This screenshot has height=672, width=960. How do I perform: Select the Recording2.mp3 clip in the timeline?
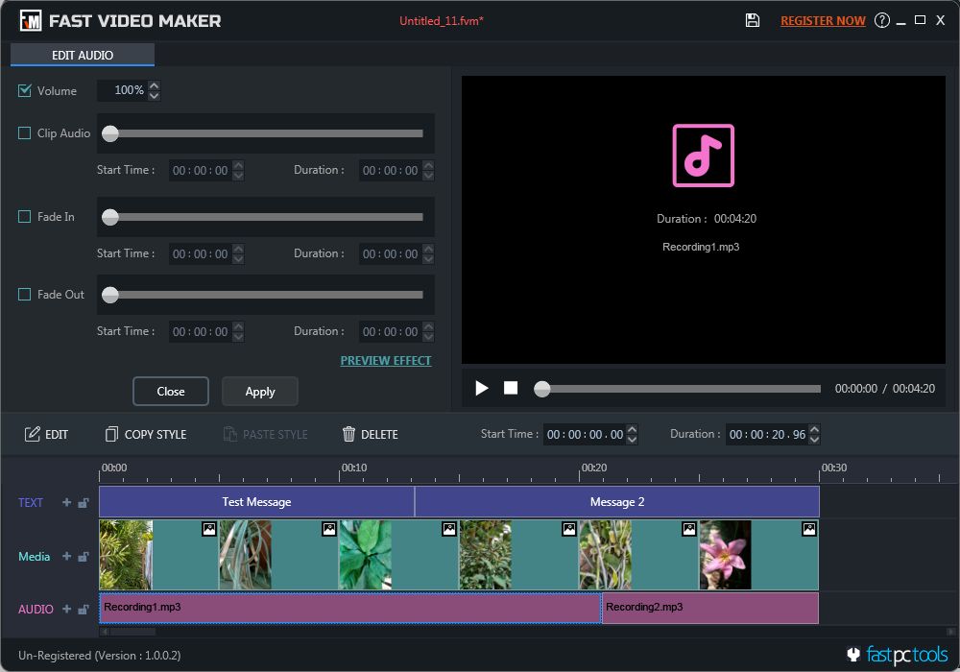pos(708,608)
